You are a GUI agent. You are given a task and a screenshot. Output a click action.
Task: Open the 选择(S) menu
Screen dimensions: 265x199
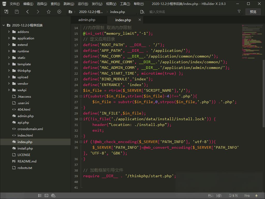(42, 4)
